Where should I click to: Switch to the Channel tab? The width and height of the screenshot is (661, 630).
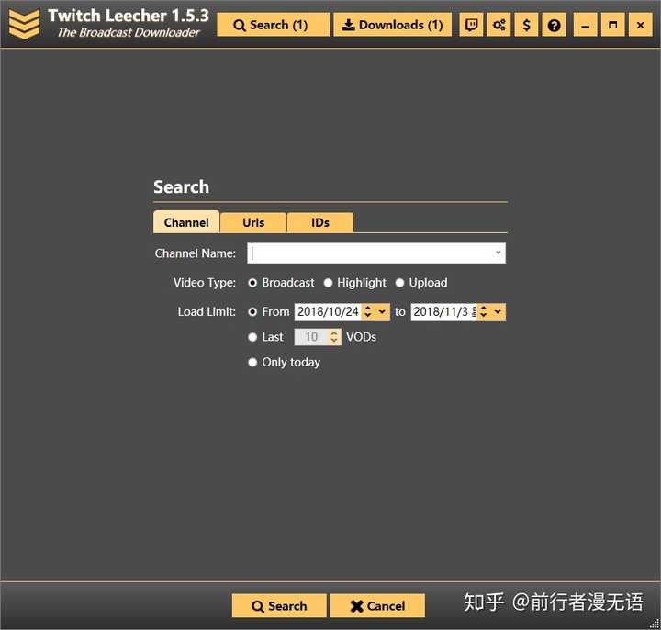pyautogui.click(x=186, y=222)
